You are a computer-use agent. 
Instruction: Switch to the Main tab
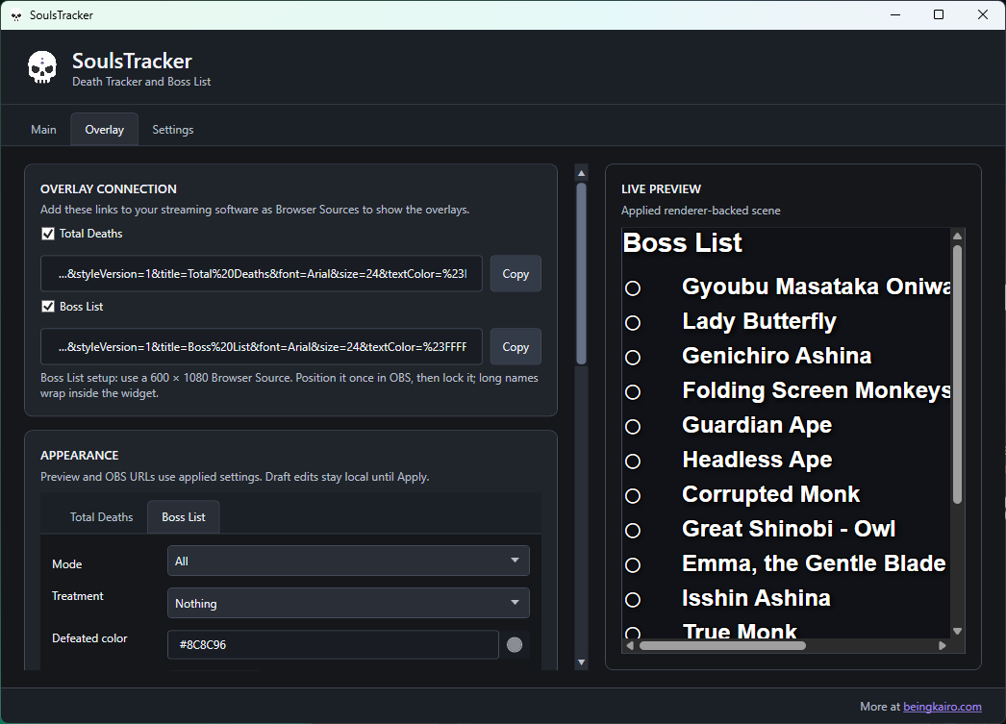pos(43,130)
